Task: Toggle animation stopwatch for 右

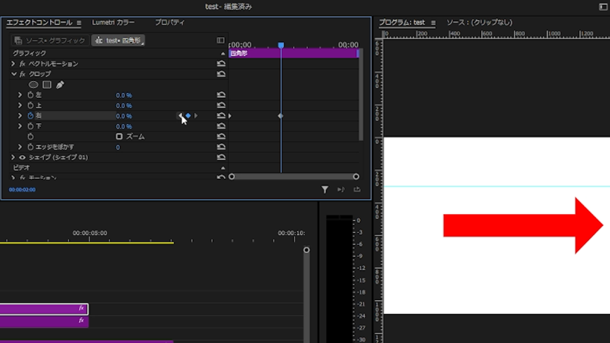Action: pyautogui.click(x=30, y=116)
